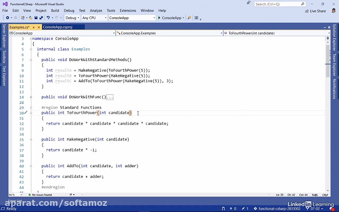Collapse the Examples class outline
The height and width of the screenshot is (212, 339).
31,49
